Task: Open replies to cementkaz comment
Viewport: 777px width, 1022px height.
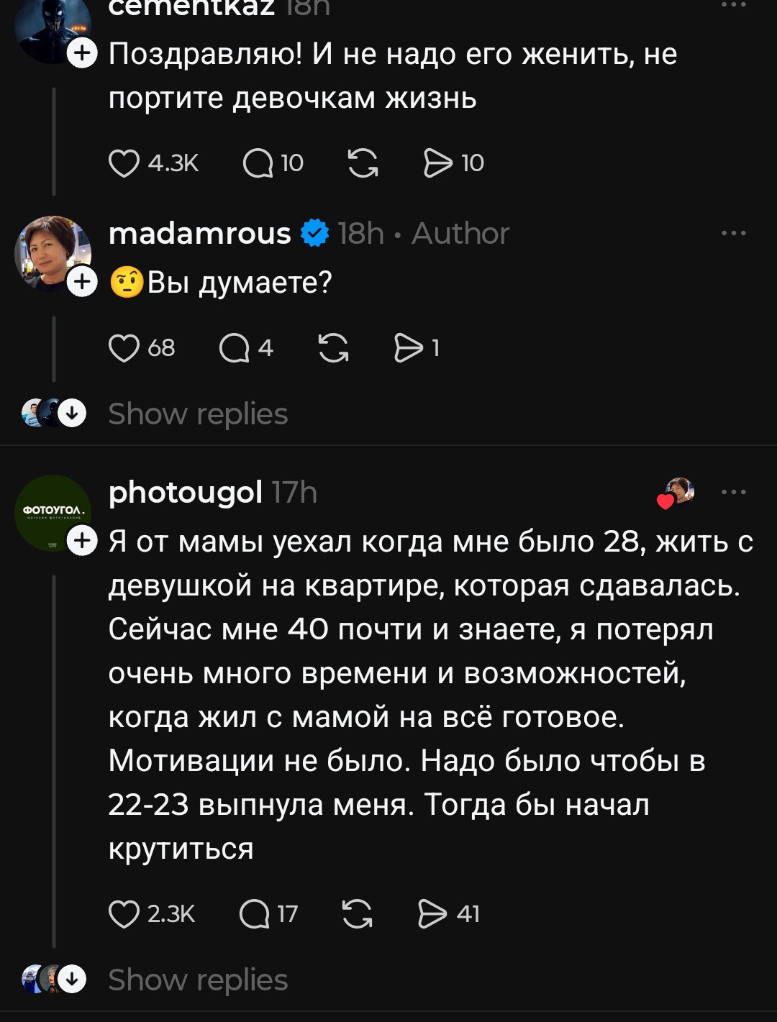Action: tap(258, 163)
